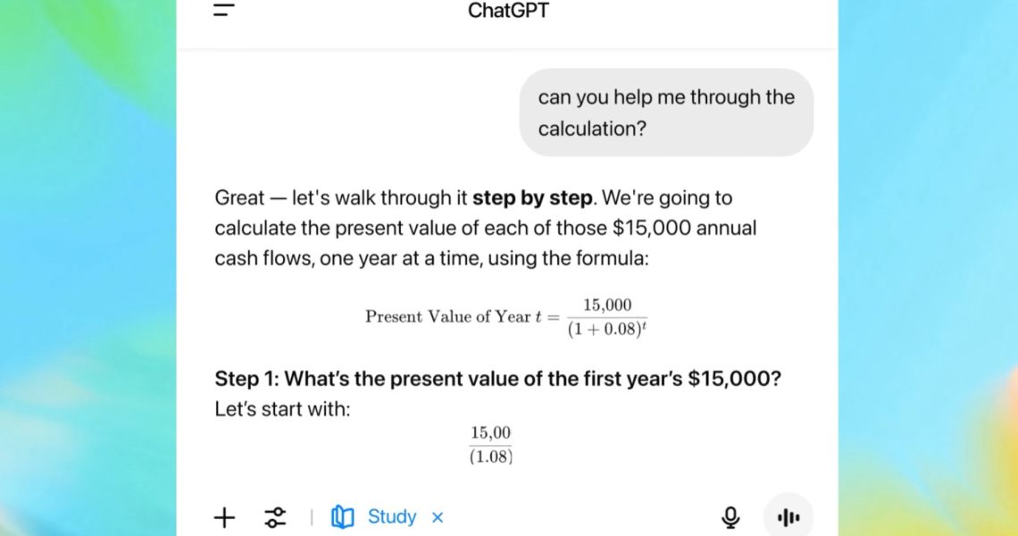Click the bold 'step by step' text
The image size is (1018, 536).
pyautogui.click(x=532, y=197)
